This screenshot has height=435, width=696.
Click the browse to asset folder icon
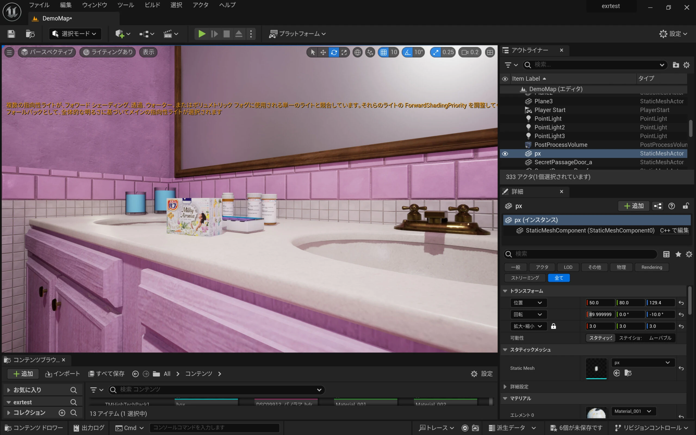coord(628,373)
